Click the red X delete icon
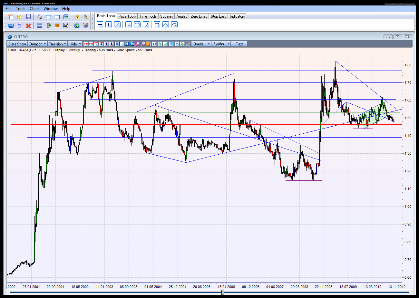419x298 pixels. pyautogui.click(x=28, y=26)
